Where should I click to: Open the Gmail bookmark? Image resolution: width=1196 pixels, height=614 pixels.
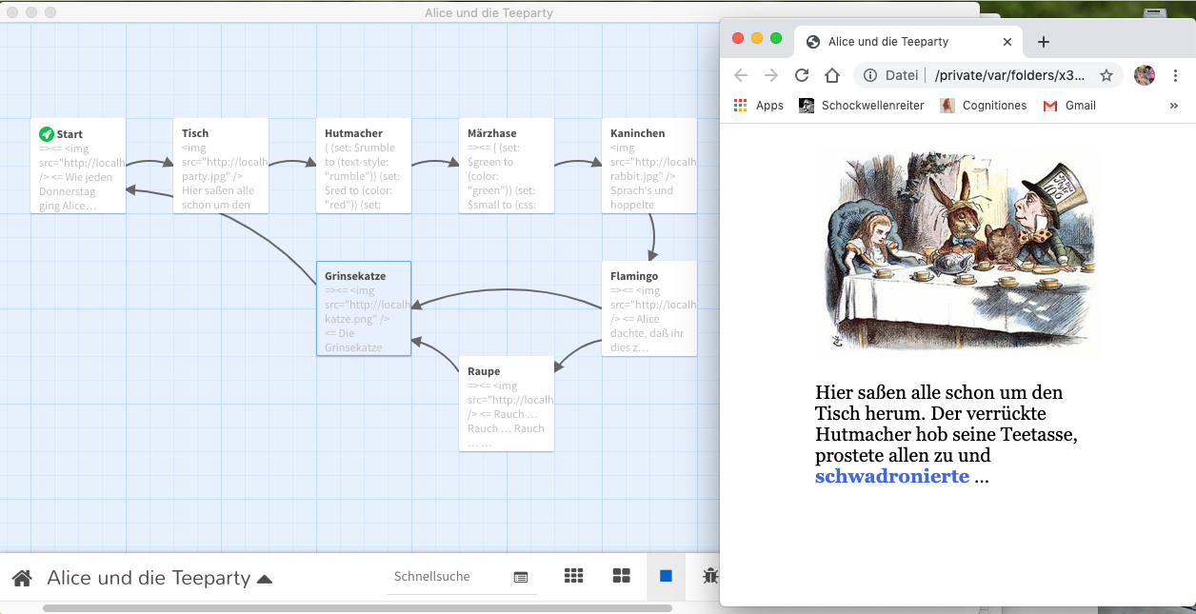[x=1070, y=106]
